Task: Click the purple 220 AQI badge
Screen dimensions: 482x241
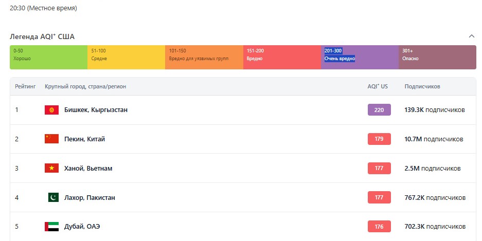Action: coord(379,110)
